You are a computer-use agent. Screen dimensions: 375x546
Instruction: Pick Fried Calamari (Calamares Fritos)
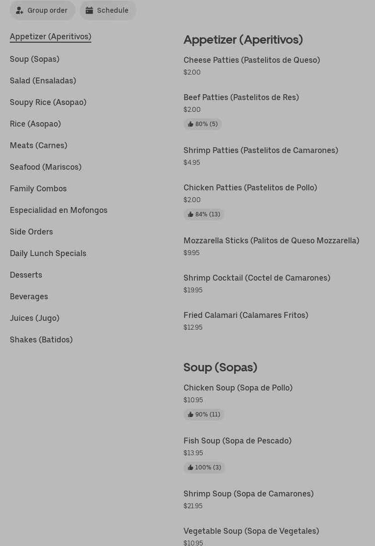tap(246, 315)
